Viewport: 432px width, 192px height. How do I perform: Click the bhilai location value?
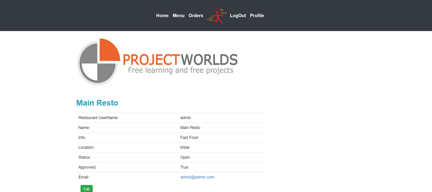tap(185, 147)
